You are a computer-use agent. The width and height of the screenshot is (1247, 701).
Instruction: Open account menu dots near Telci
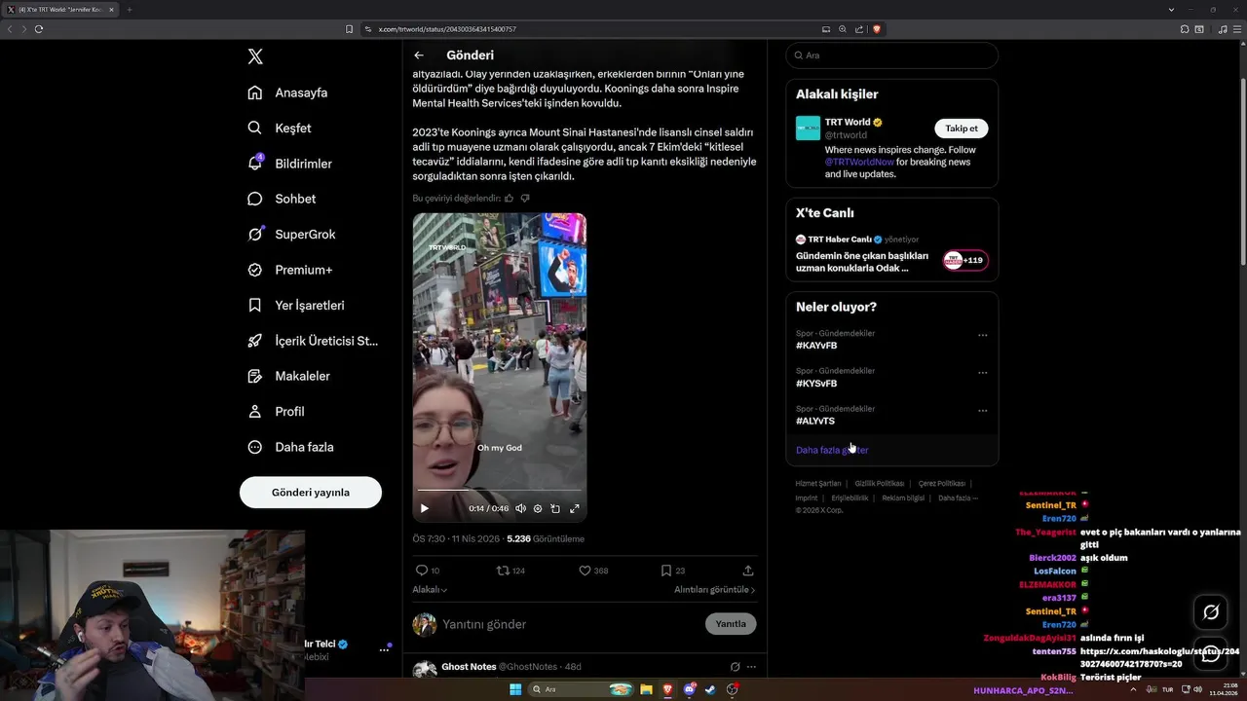click(x=384, y=650)
